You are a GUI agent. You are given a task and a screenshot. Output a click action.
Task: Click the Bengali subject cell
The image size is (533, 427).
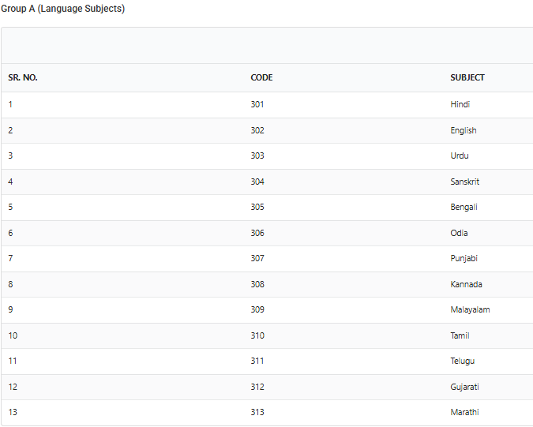click(x=464, y=208)
